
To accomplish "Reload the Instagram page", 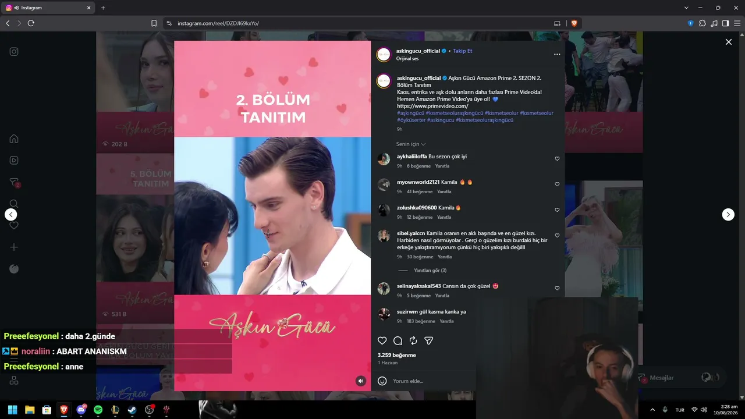I will tap(31, 23).
